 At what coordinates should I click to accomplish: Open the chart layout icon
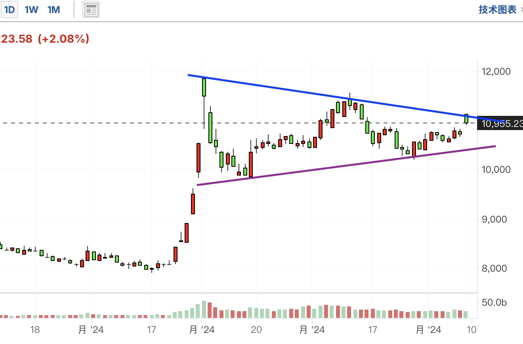pyautogui.click(x=91, y=10)
